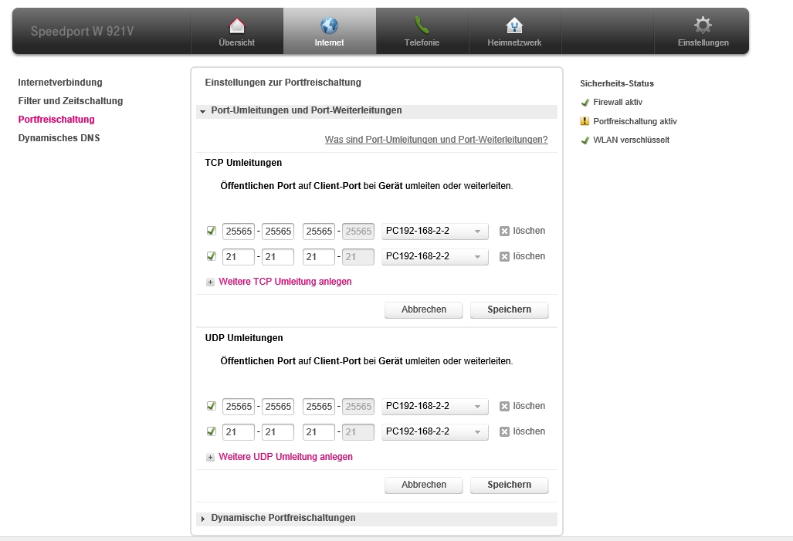Click the Sicherheits-Status heading

click(617, 83)
